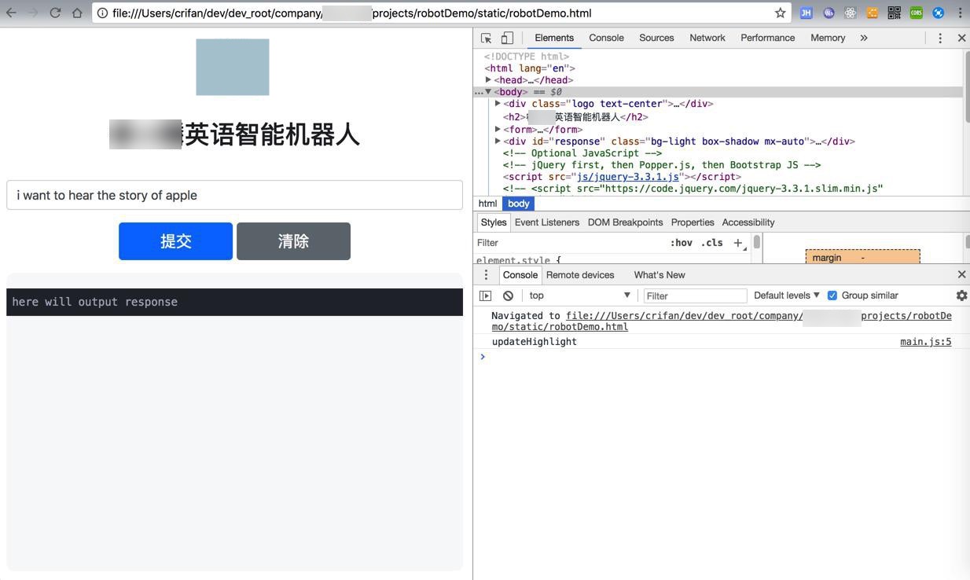Select the drawer Console tab
Image resolution: width=970 pixels, height=580 pixels.
(520, 275)
